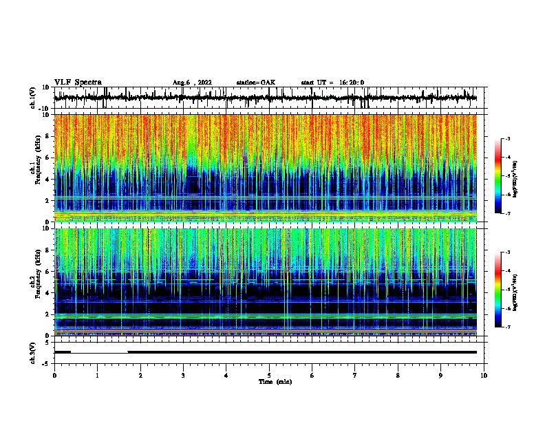The height and width of the screenshot is (421, 545).
Task: Select the "start UT = 16:20: 0" text
Action: (332, 83)
